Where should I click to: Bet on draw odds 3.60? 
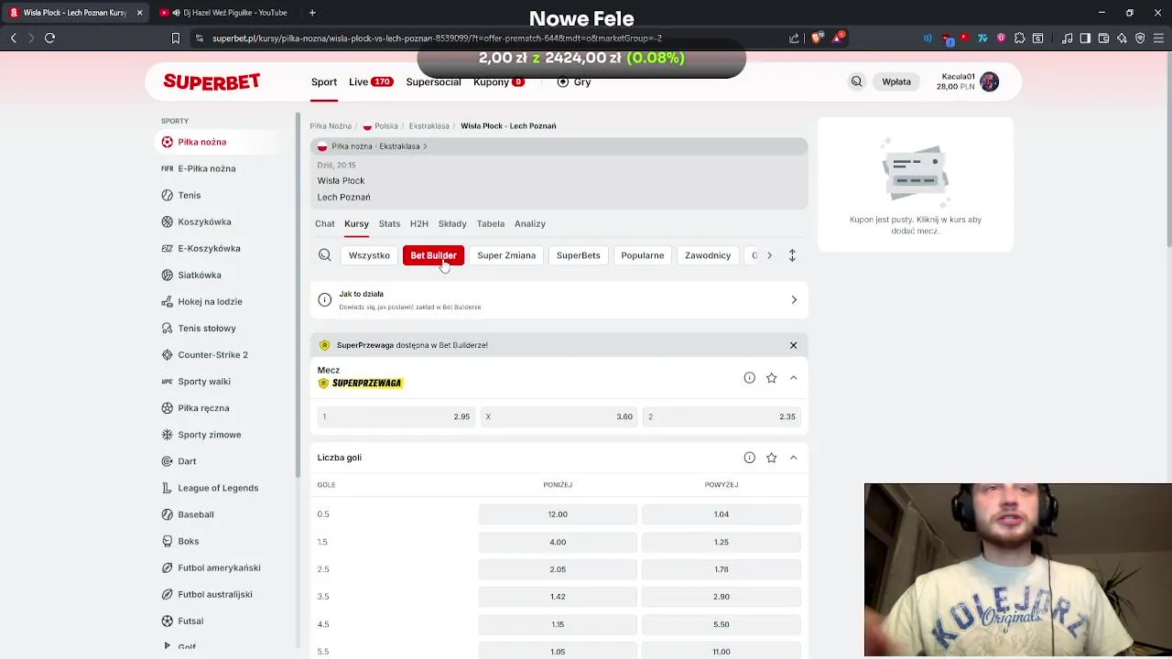tap(559, 416)
